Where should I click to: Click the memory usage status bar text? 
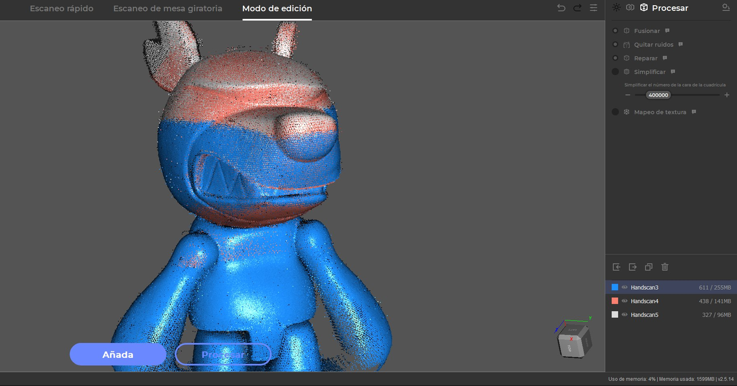click(670, 379)
